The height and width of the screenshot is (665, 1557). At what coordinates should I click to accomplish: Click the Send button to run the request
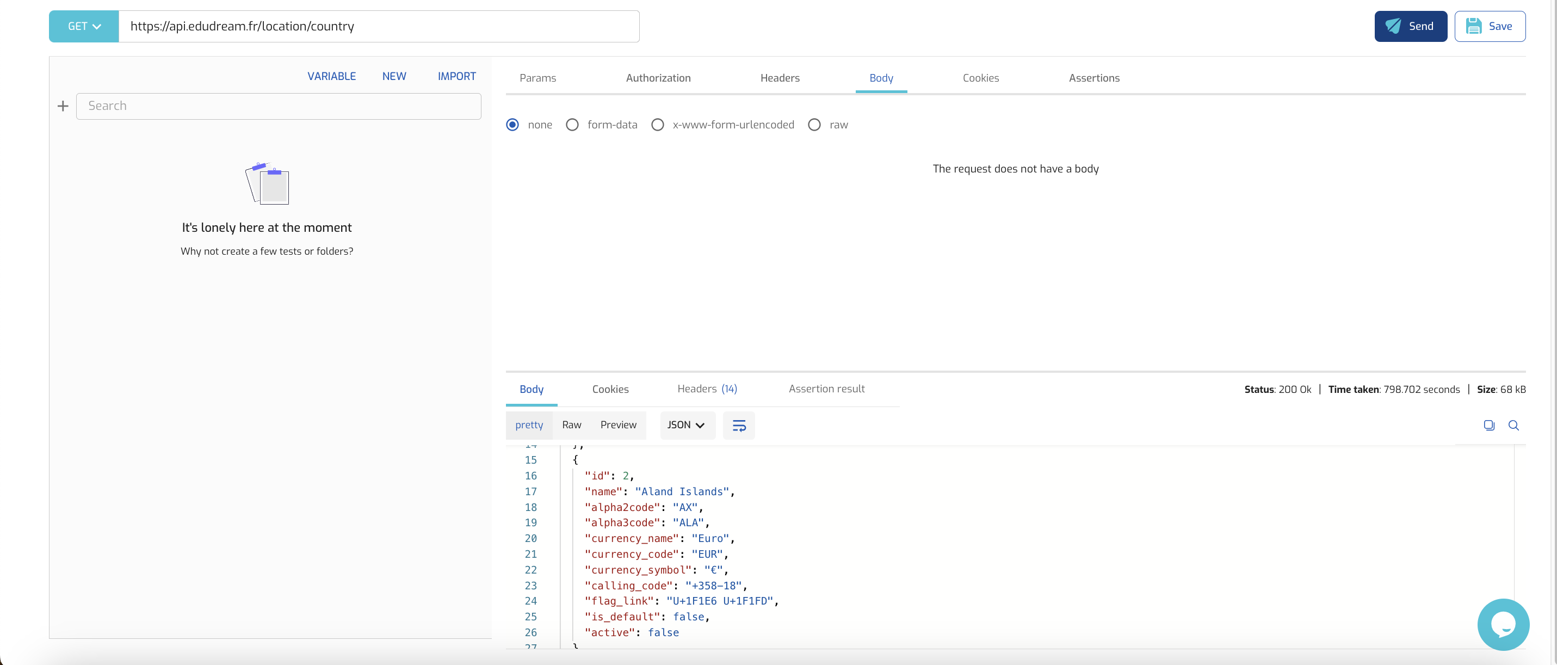(1410, 26)
